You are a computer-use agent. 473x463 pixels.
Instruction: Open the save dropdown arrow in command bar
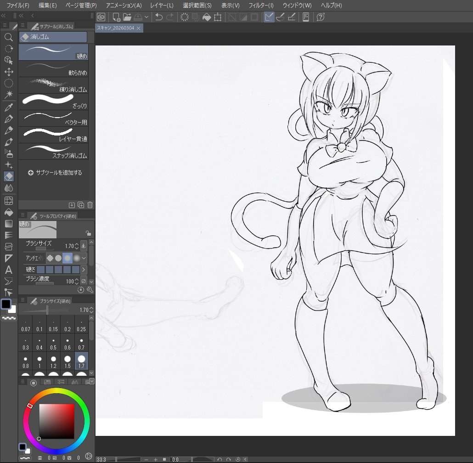(x=146, y=17)
